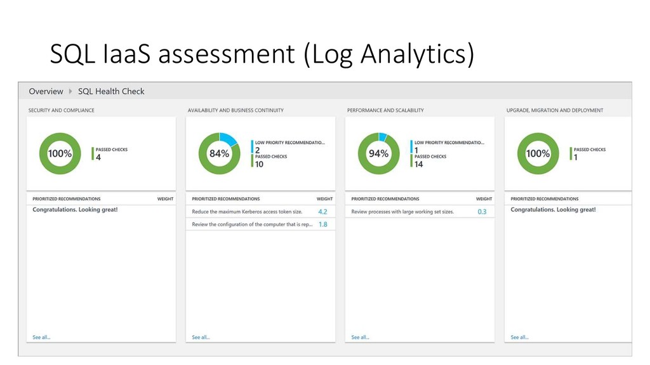Open Performance and Scalability 94% donut chart

[378, 153]
